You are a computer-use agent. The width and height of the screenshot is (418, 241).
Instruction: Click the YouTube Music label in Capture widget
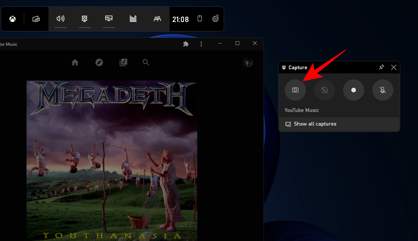coord(301,110)
